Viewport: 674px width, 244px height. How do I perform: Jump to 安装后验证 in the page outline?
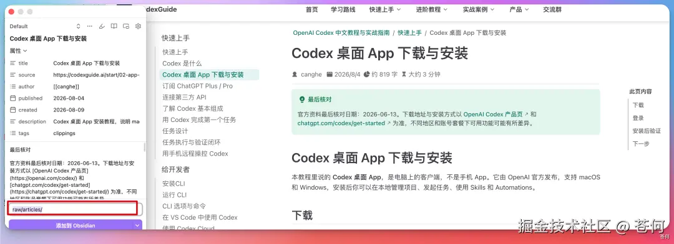tap(647, 131)
